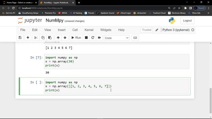Viewport: 212px width, 119px height.
Task: Show more bookmarks chevron
Action: point(208,13)
